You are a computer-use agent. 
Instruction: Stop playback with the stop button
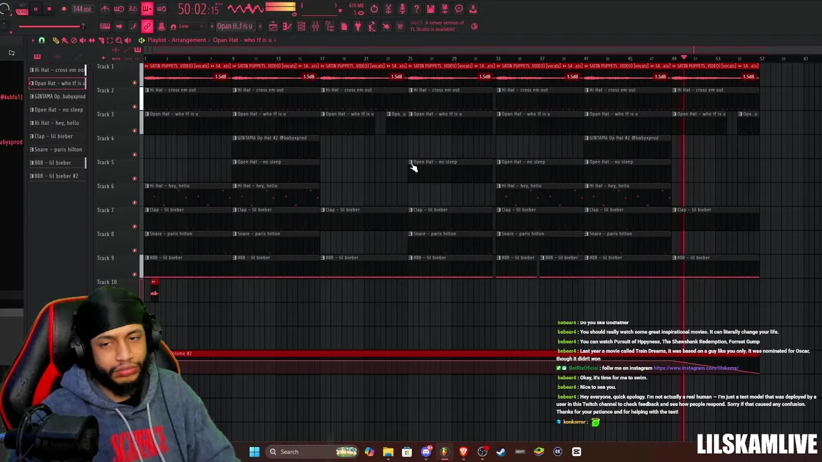coord(49,9)
